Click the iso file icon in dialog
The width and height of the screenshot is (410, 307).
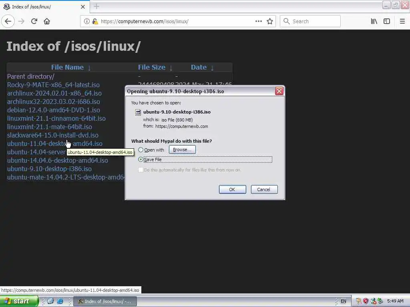138,112
